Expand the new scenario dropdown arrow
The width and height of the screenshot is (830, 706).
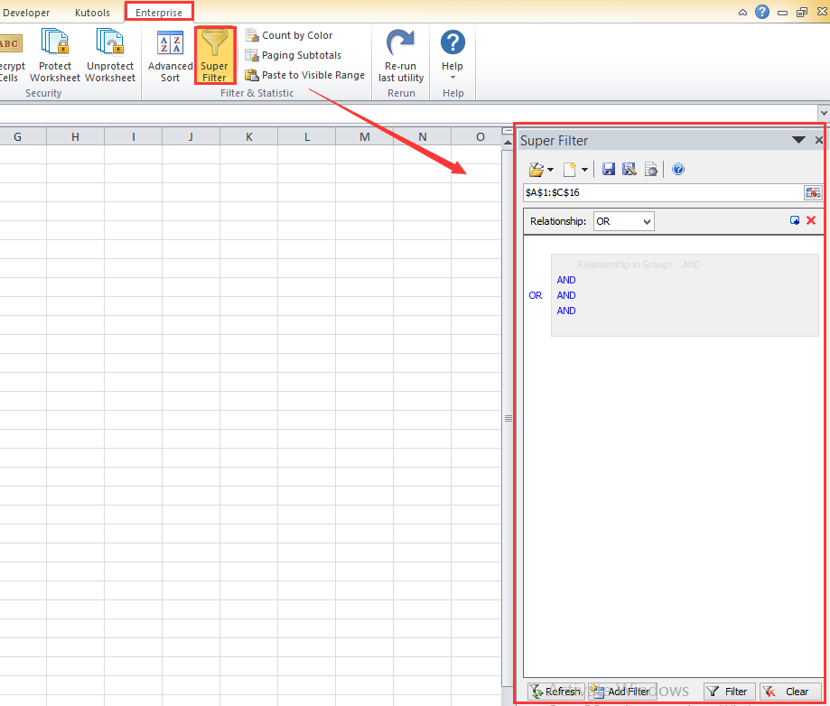[584, 169]
